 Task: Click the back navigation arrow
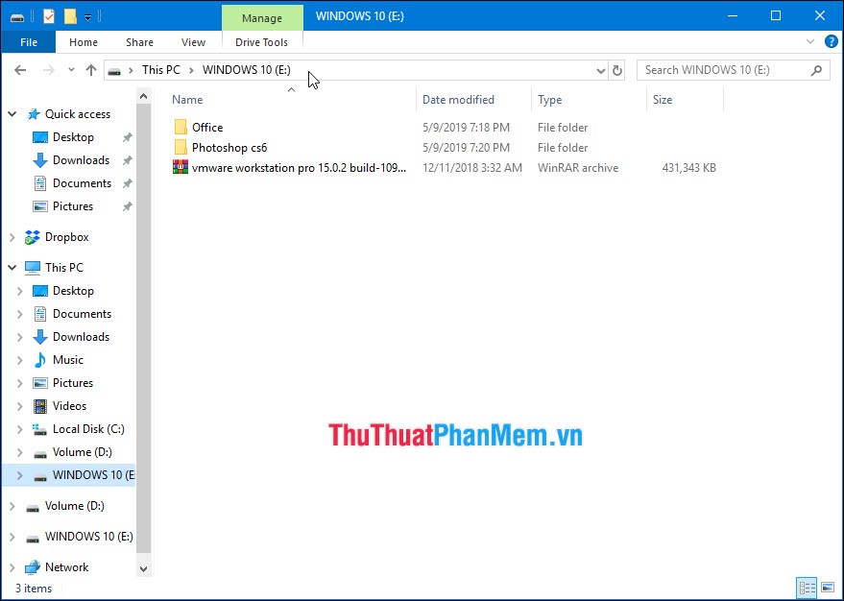point(20,70)
